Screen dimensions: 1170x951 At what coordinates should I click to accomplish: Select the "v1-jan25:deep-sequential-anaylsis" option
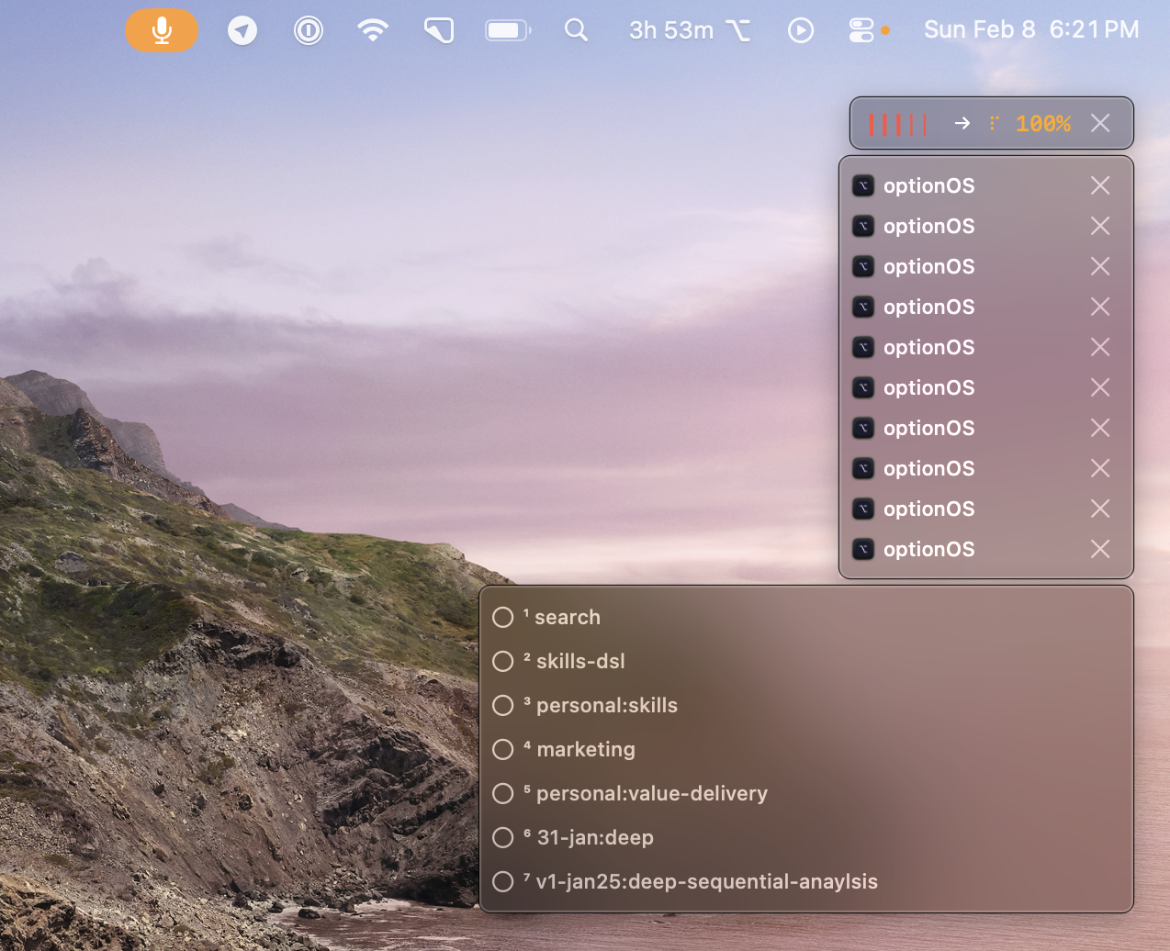click(x=502, y=881)
